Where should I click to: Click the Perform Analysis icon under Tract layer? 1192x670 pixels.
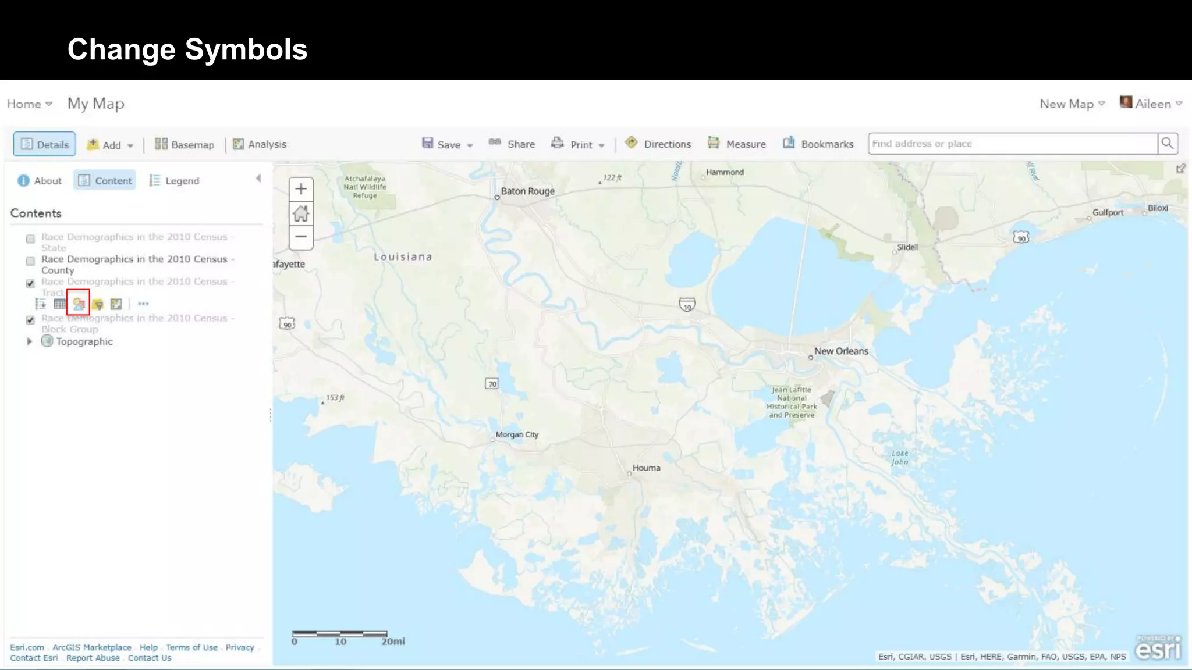[x=116, y=304]
